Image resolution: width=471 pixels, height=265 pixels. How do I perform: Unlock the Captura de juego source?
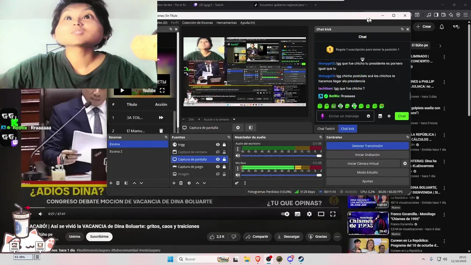click(x=224, y=167)
